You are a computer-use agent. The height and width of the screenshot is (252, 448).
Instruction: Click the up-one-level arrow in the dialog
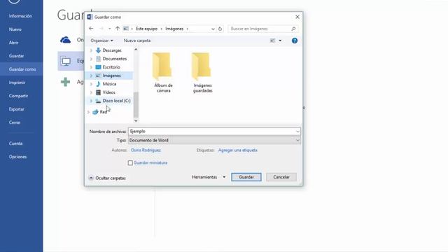118,29
